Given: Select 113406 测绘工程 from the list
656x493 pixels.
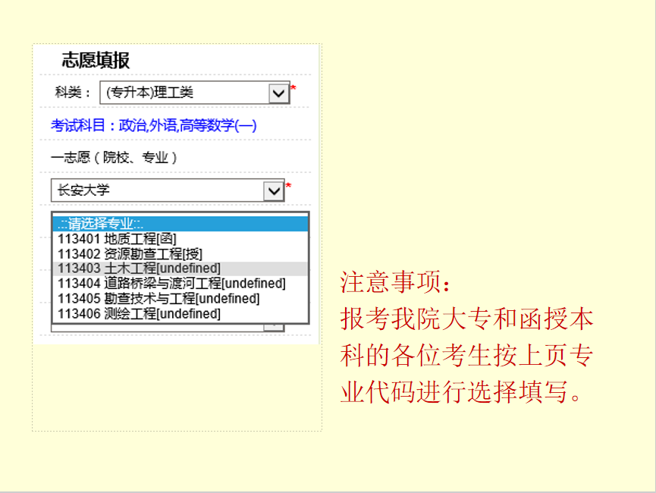Looking at the screenshot, I should pos(139,314).
